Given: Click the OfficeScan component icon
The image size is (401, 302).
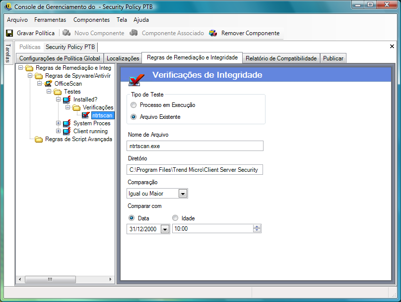Looking at the screenshot, I should point(48,84).
